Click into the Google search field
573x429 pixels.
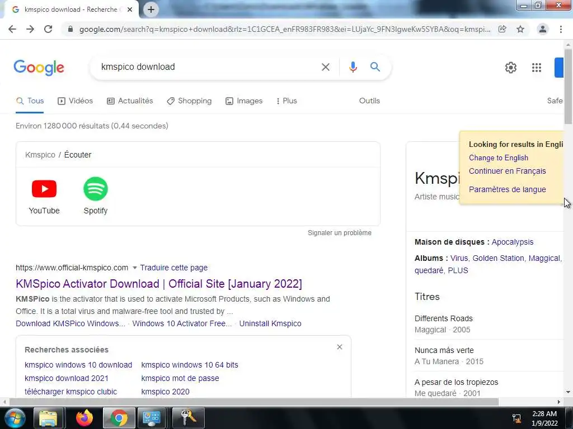[208, 67]
